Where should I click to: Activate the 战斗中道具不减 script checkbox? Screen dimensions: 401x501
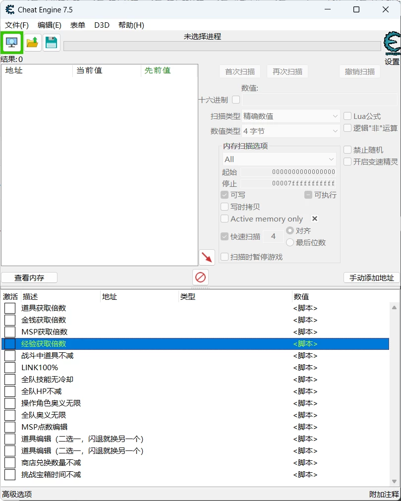tap(10, 356)
